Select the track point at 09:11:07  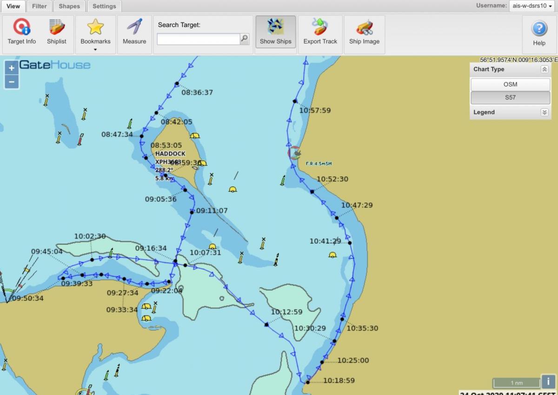click(192, 212)
